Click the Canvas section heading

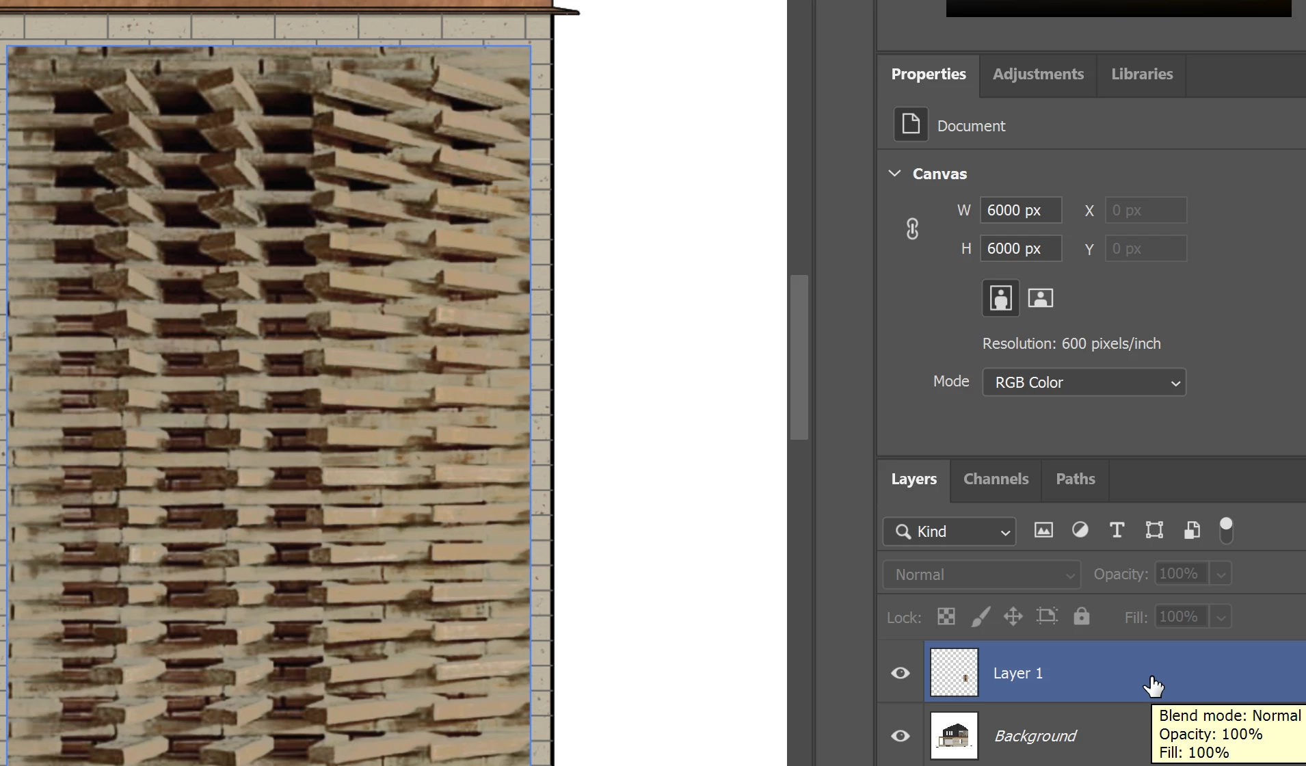click(x=939, y=174)
